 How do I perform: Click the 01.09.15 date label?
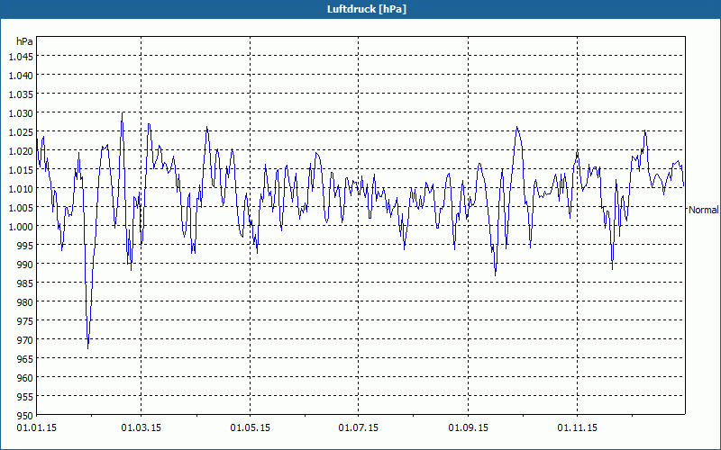(468, 428)
